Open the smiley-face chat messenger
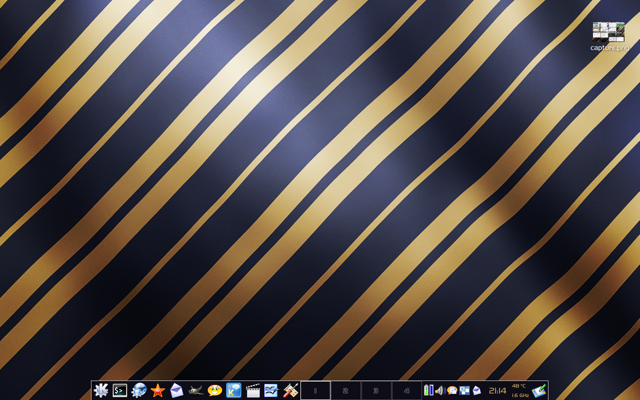 coord(215,390)
